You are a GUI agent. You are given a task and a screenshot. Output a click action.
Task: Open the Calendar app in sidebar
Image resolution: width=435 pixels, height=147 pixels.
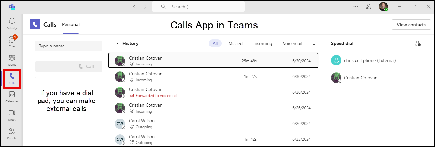point(12,97)
